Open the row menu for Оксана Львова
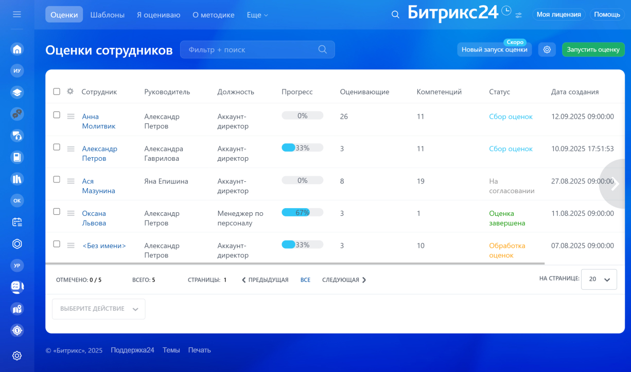 click(x=71, y=213)
